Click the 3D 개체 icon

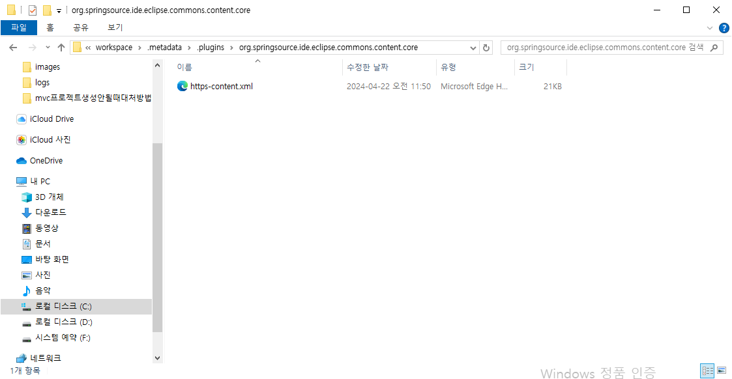27,197
